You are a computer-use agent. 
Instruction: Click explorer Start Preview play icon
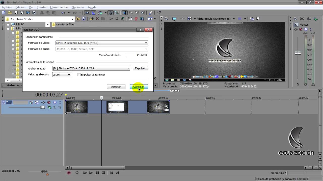[x=111, y=19]
